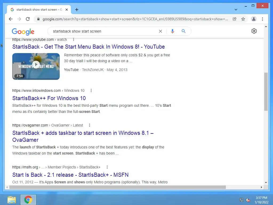Click the Chrome icon in the taskbar
273x205 pixels.
coord(28,200)
